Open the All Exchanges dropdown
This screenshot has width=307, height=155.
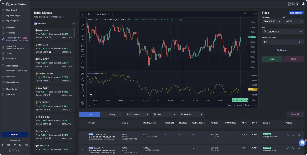click(x=137, y=114)
